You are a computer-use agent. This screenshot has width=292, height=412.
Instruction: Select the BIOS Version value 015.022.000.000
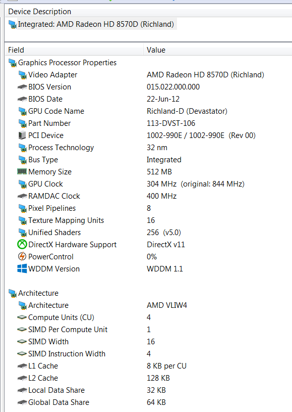click(173, 87)
